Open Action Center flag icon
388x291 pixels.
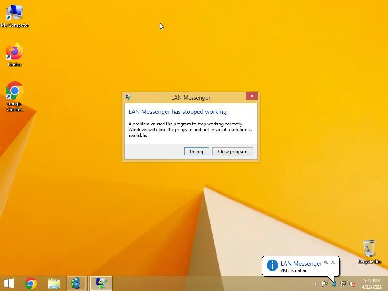(325, 283)
